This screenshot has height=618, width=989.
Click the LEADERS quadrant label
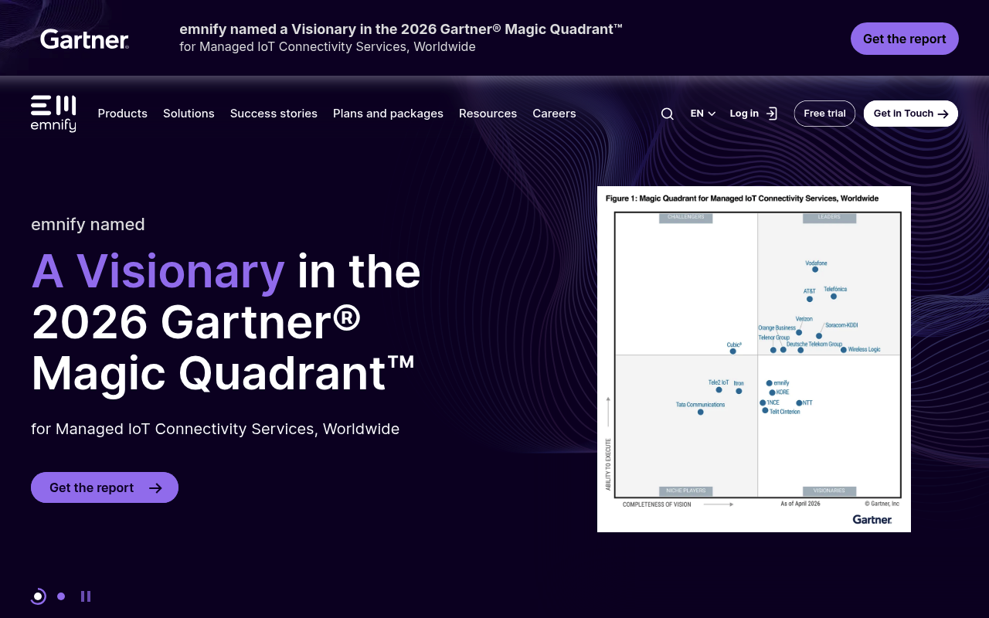tap(829, 218)
